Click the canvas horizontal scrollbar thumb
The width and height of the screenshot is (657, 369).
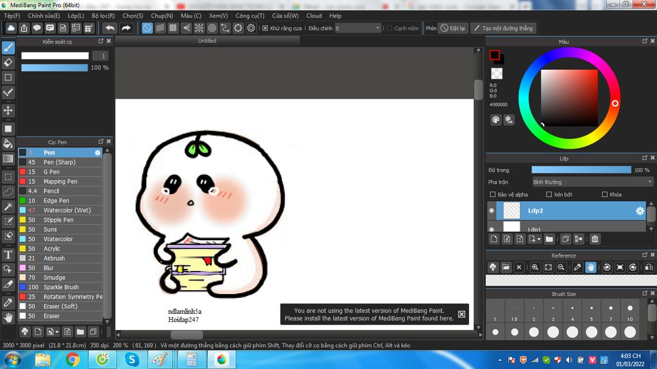pyautogui.click(x=187, y=334)
